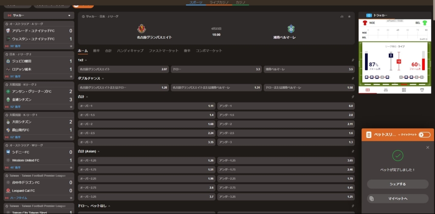The image size is (435, 214).
Task: Select the 金浦シチズン team row
Action: click(x=39, y=99)
